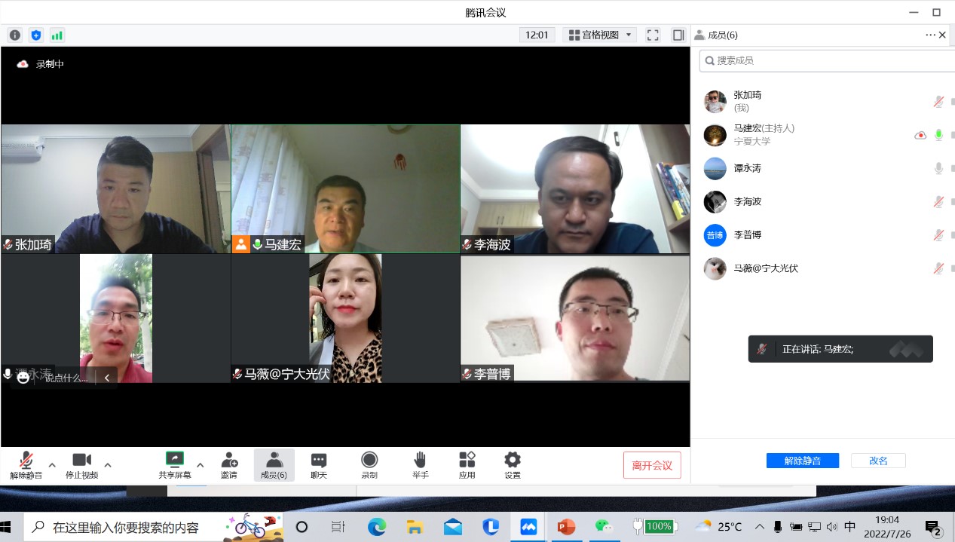This screenshot has height=542, width=955.
Task: Unmute microphone in bottom toolbar
Action: pos(26,464)
